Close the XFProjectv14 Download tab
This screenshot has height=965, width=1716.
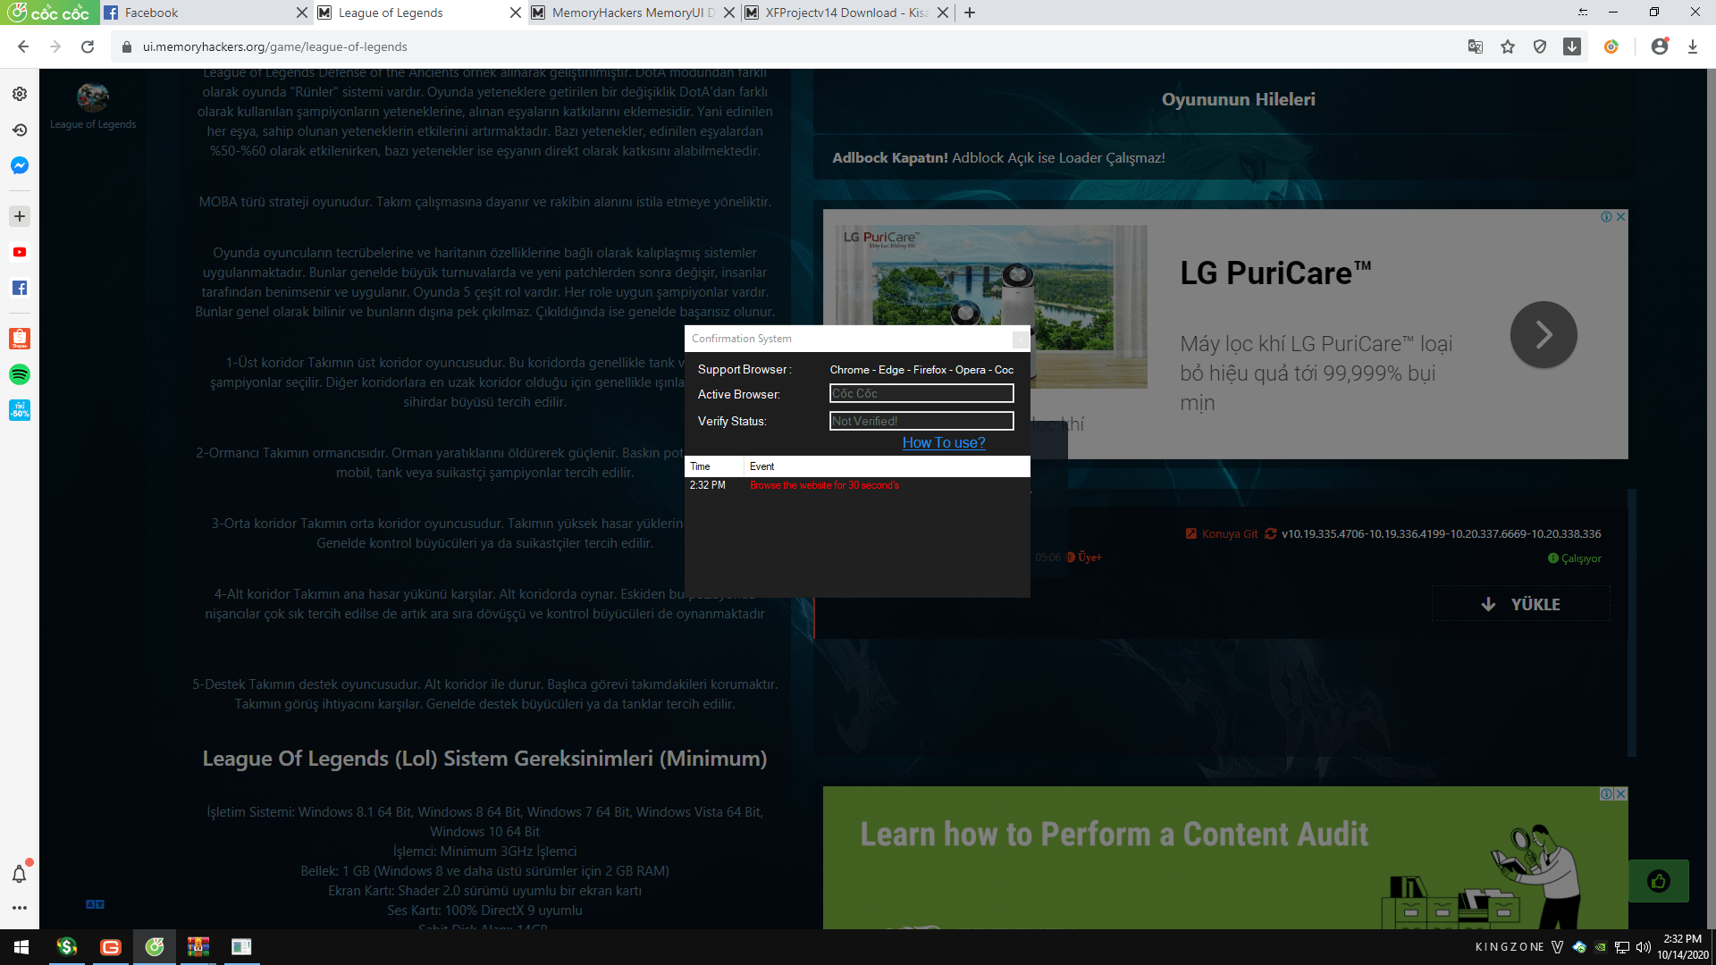[943, 13]
